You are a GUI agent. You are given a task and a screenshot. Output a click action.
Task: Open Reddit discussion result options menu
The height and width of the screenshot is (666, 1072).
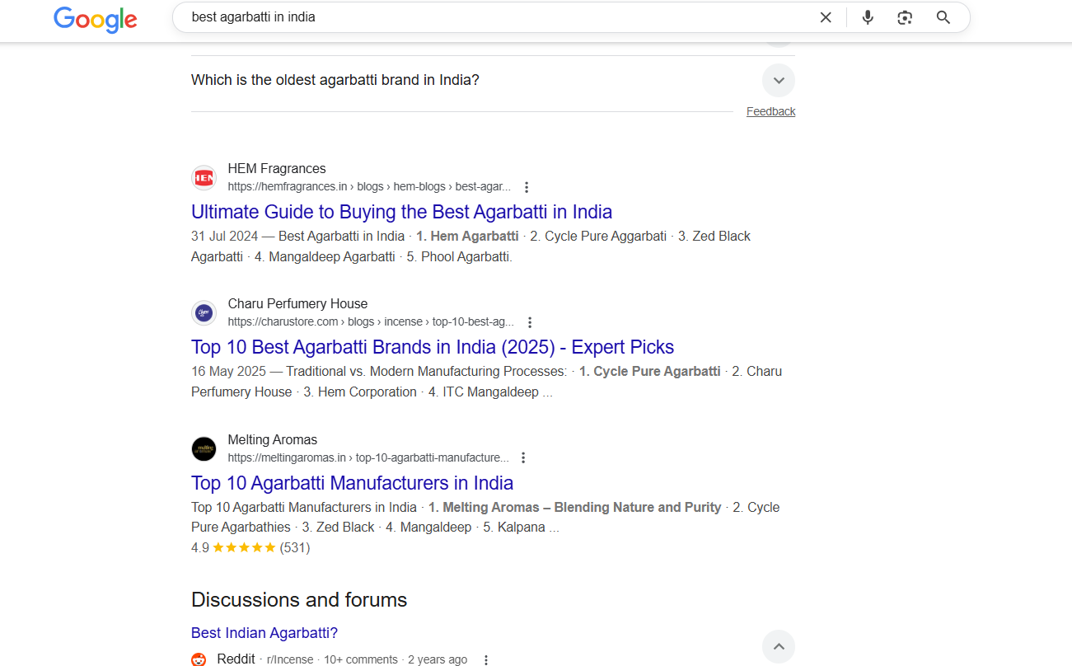(486, 660)
